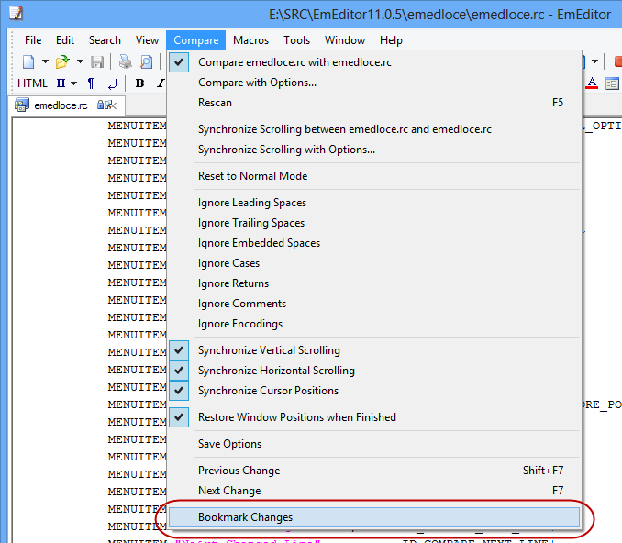The image size is (622, 543).
Task: Toggle Synchronize Horizontal Scrolling
Action: (x=374, y=371)
